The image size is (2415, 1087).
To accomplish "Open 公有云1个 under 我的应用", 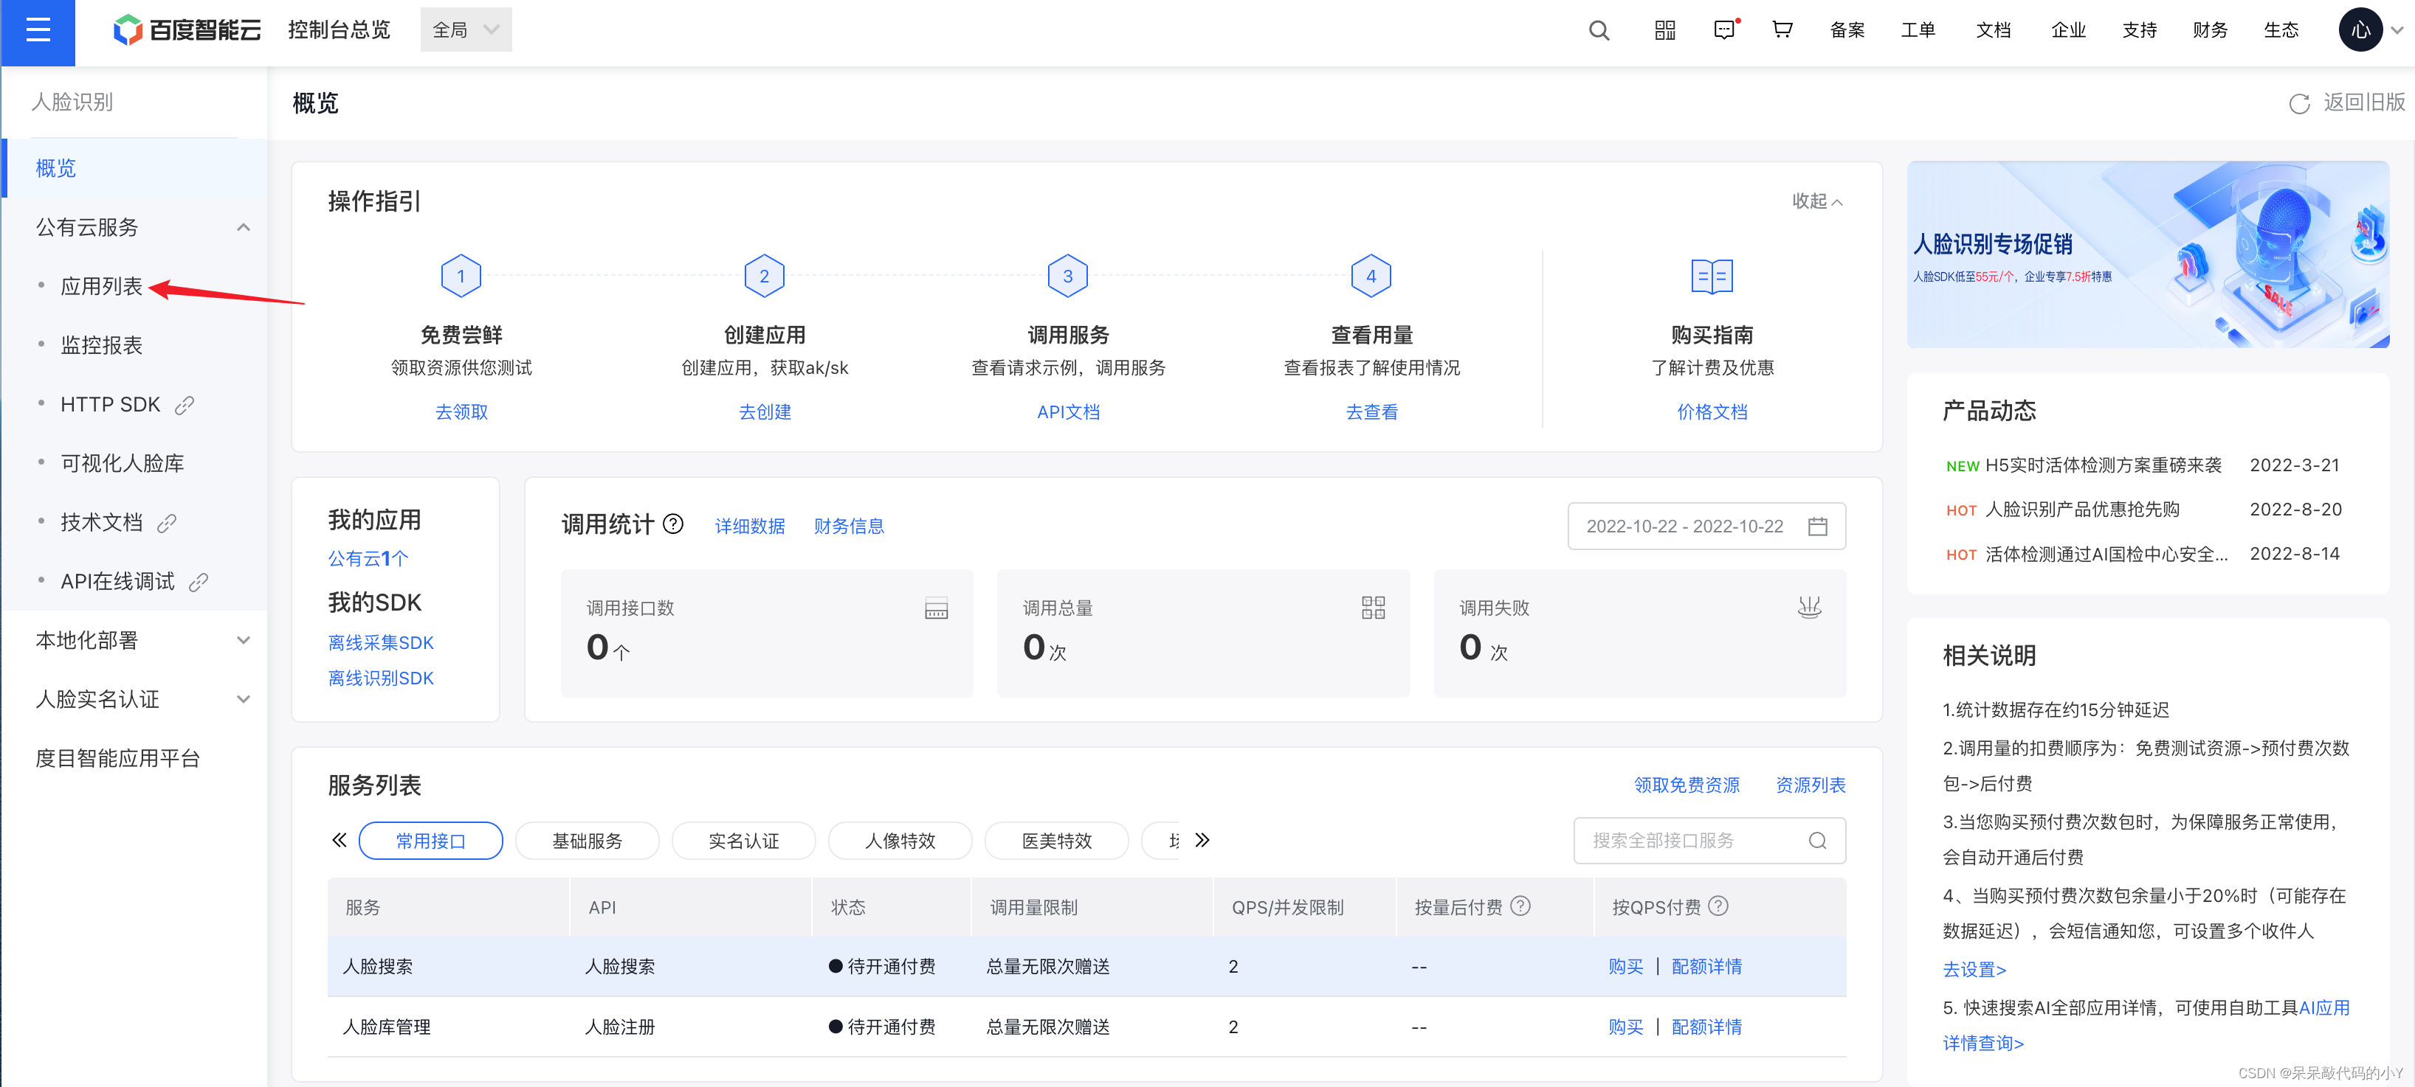I will coord(368,558).
